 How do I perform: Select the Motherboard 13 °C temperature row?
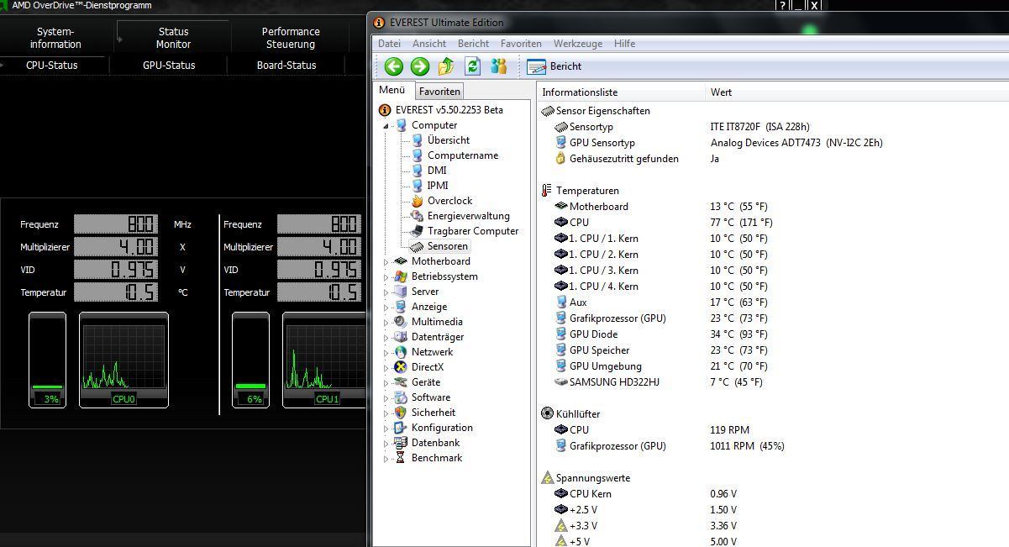tap(773, 207)
